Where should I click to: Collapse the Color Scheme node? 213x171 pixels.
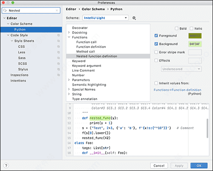point(8,24)
